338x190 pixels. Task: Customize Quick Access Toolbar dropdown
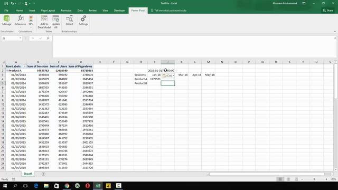point(34,4)
